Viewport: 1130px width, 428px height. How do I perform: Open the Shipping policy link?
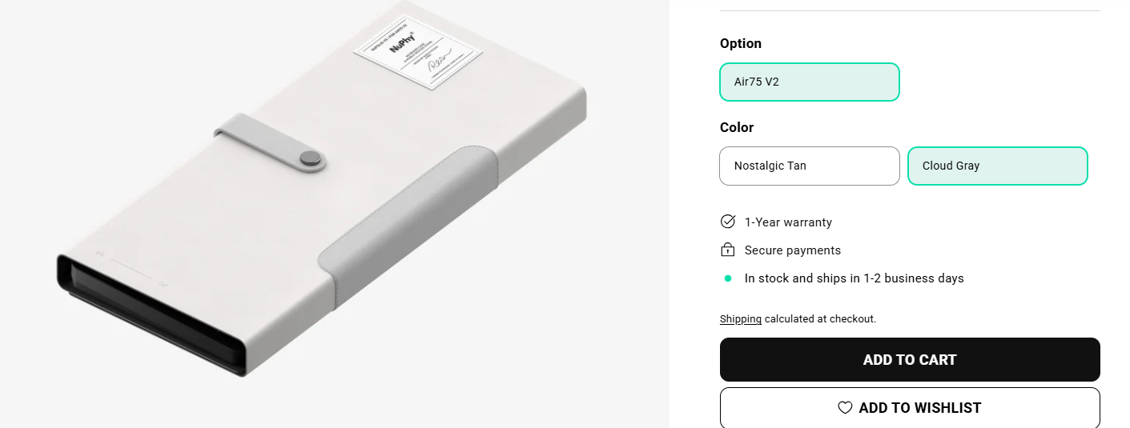(741, 318)
